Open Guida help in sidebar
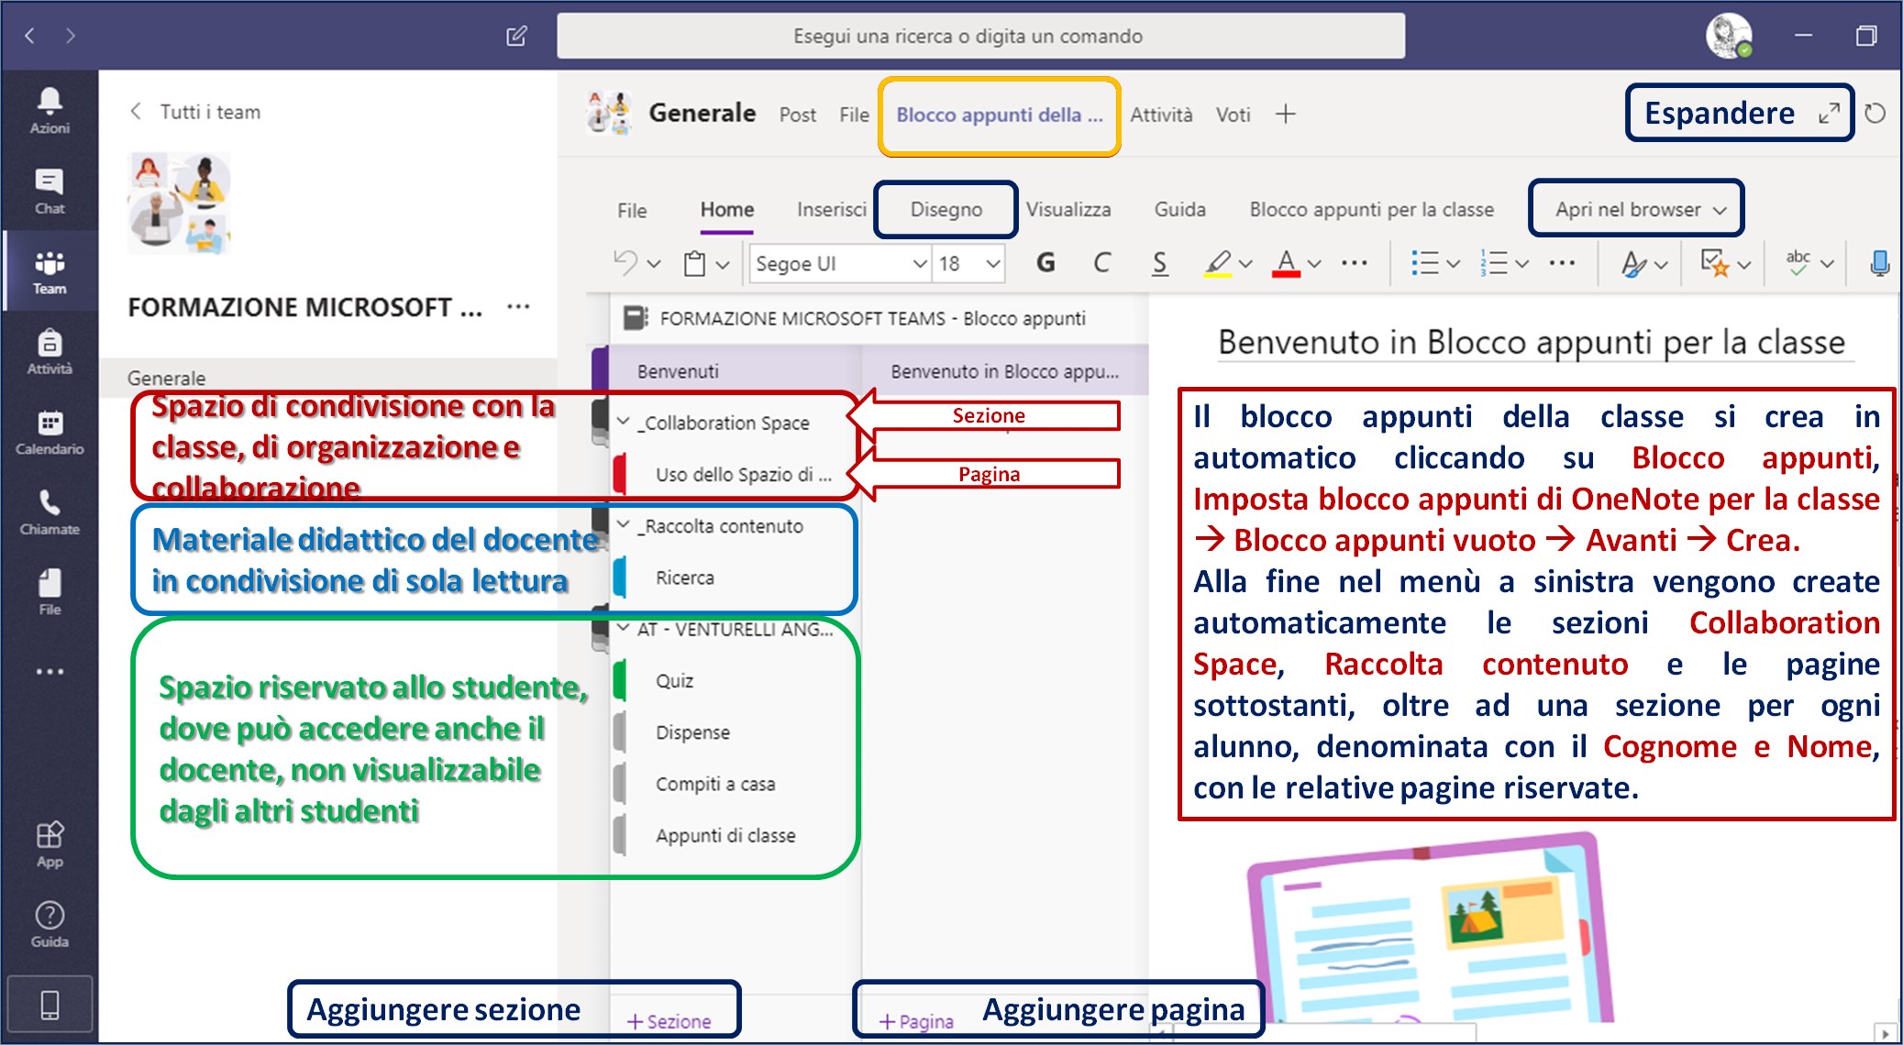1903x1045 pixels. (50, 924)
